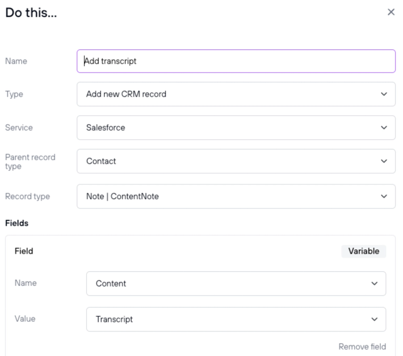Click the chevron arrow in the Service field

384,128
